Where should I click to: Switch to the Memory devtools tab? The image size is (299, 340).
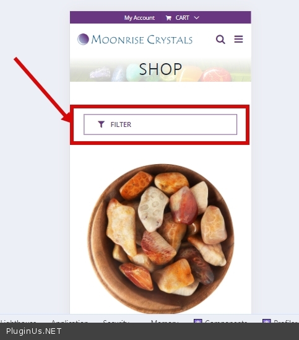[x=165, y=321]
